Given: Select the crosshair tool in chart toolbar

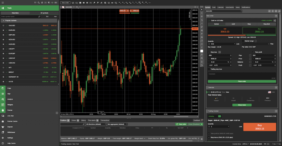Looking at the screenshot, I should click(202, 13).
